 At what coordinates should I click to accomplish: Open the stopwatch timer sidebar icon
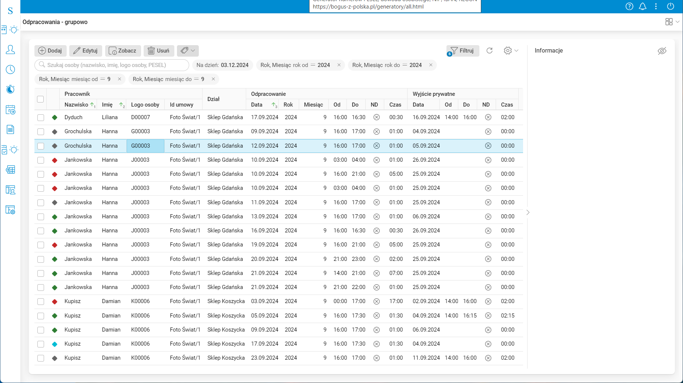coord(10,89)
